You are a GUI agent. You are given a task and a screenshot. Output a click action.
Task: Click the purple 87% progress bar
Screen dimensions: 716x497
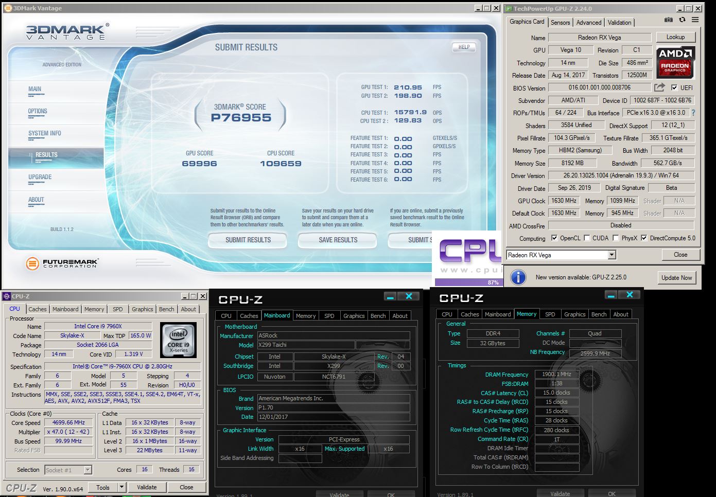pos(468,282)
